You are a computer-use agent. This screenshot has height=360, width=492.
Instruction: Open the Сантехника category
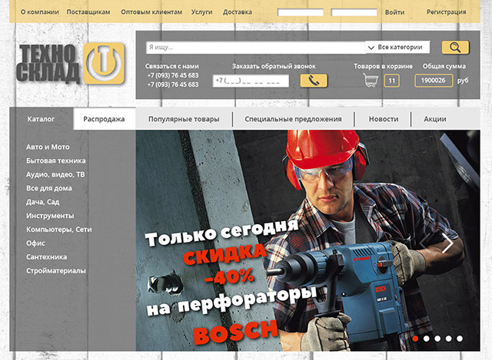(x=46, y=257)
